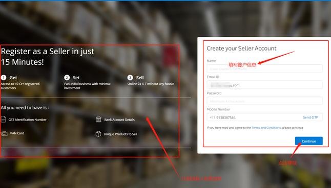
Task: Click the Unique Products to Sell label
Action: 120,134
